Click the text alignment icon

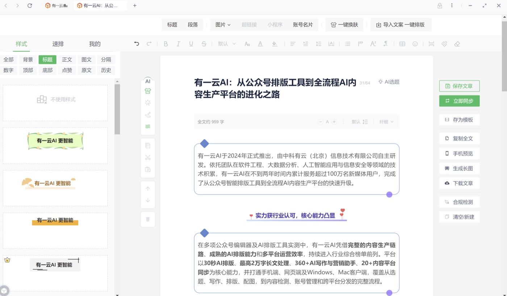click(293, 44)
